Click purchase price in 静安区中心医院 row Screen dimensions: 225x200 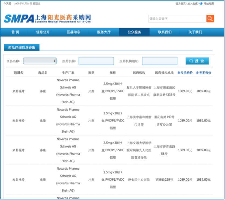(x=185, y=180)
